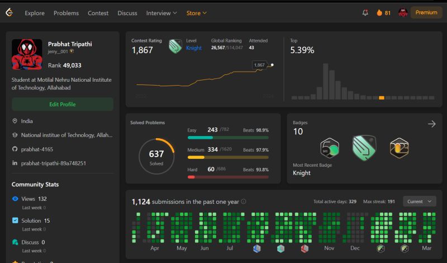Click the 2023 annual badge
Image resolution: width=447 pixels, height=263 pixels.
[x=399, y=148]
